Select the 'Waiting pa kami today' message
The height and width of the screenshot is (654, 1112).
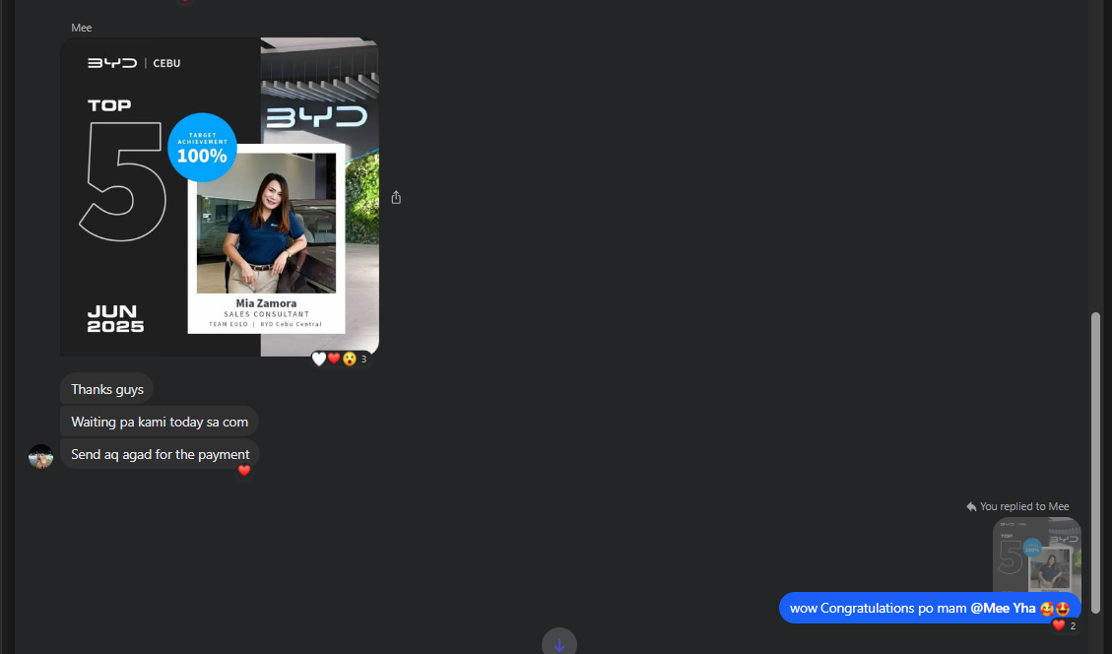(x=159, y=422)
